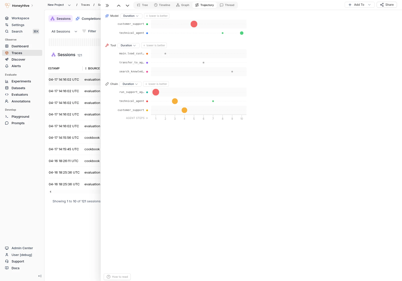
Task: Click the Filter button
Action: coord(89,31)
